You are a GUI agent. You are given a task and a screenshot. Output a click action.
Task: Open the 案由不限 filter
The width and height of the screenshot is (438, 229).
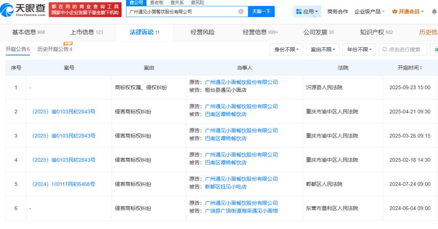323,49
